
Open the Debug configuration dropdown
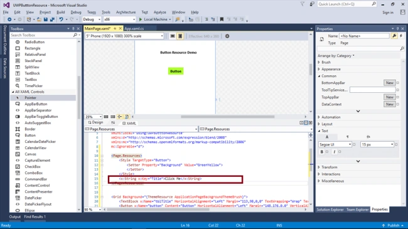(x=92, y=19)
